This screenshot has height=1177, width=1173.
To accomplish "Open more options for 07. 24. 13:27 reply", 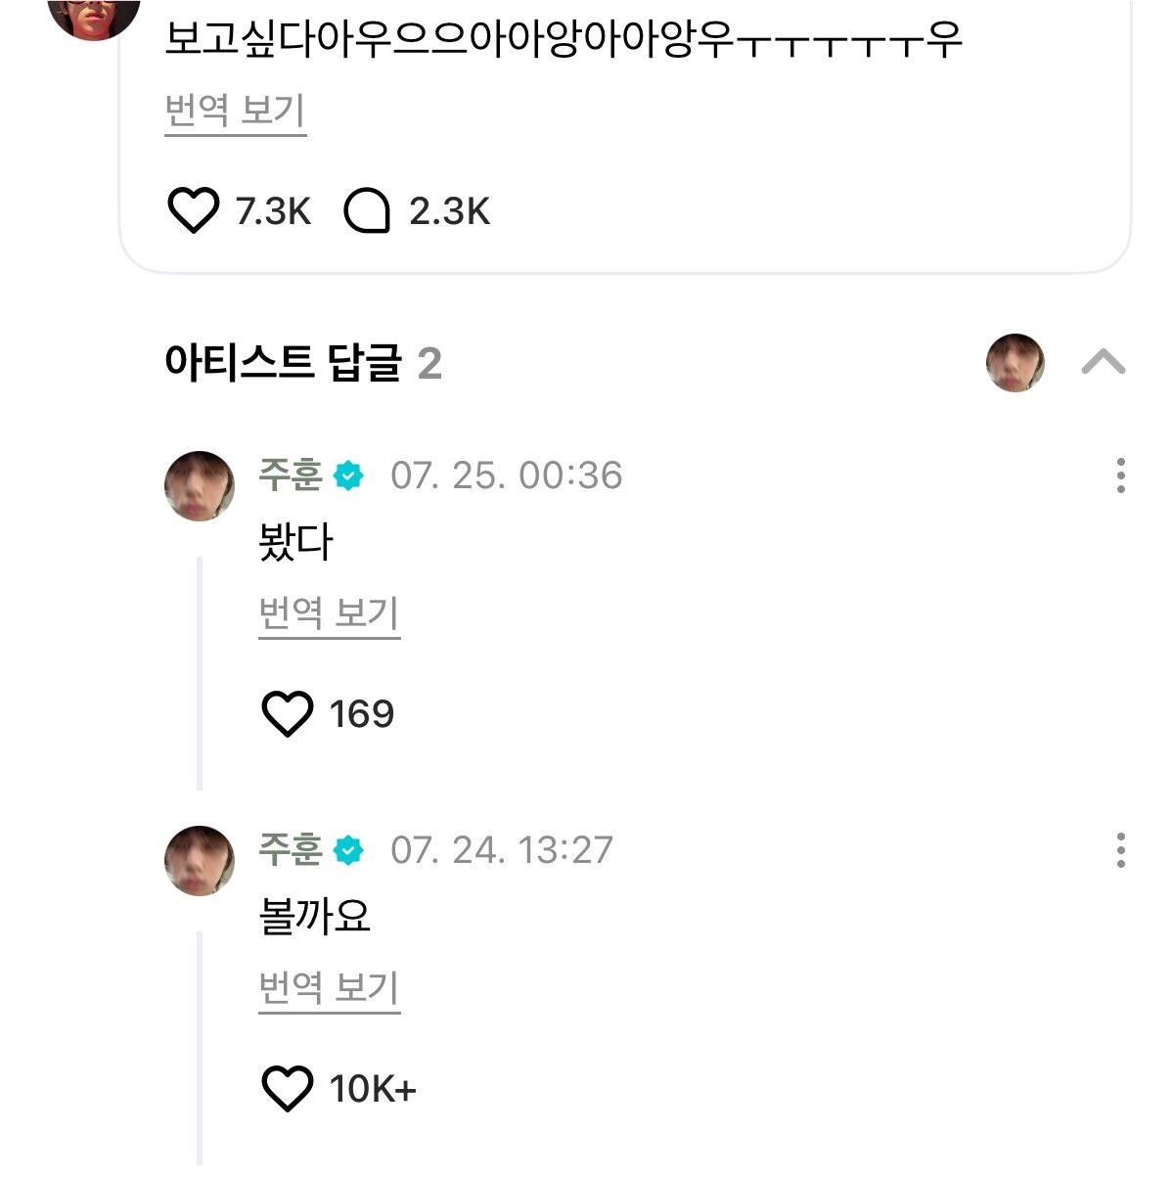I will [x=1121, y=850].
